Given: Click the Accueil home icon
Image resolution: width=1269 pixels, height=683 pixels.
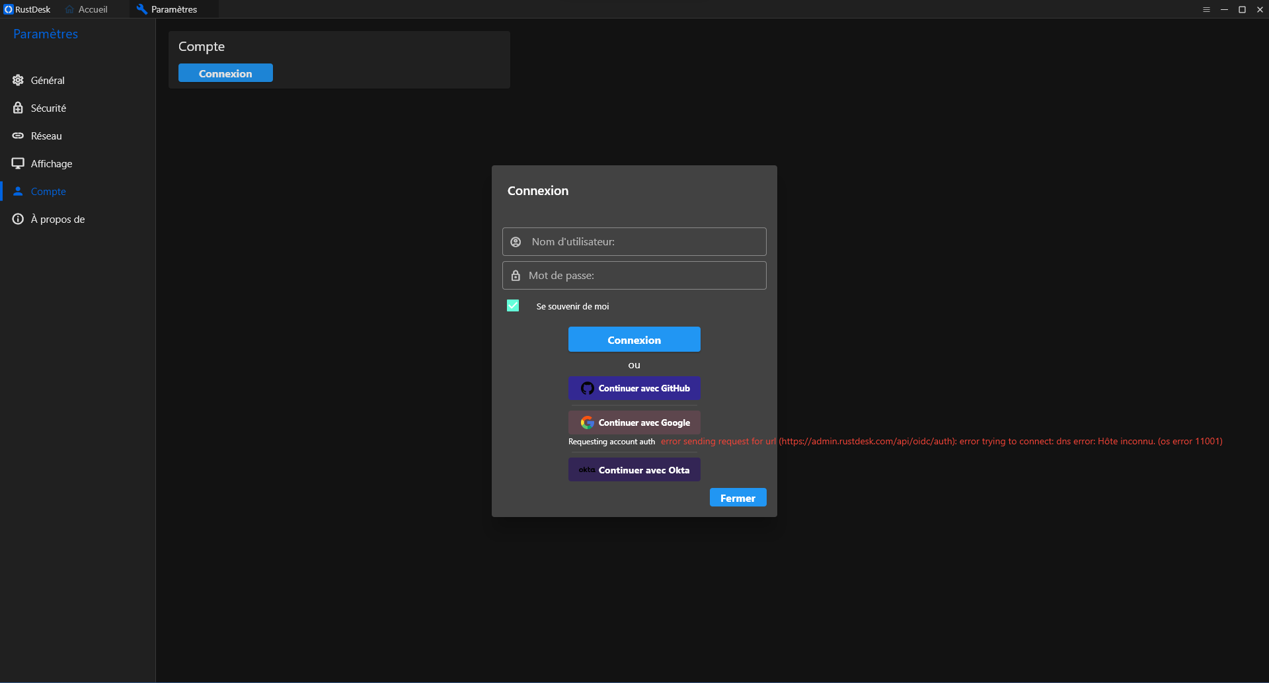Looking at the screenshot, I should coord(69,9).
